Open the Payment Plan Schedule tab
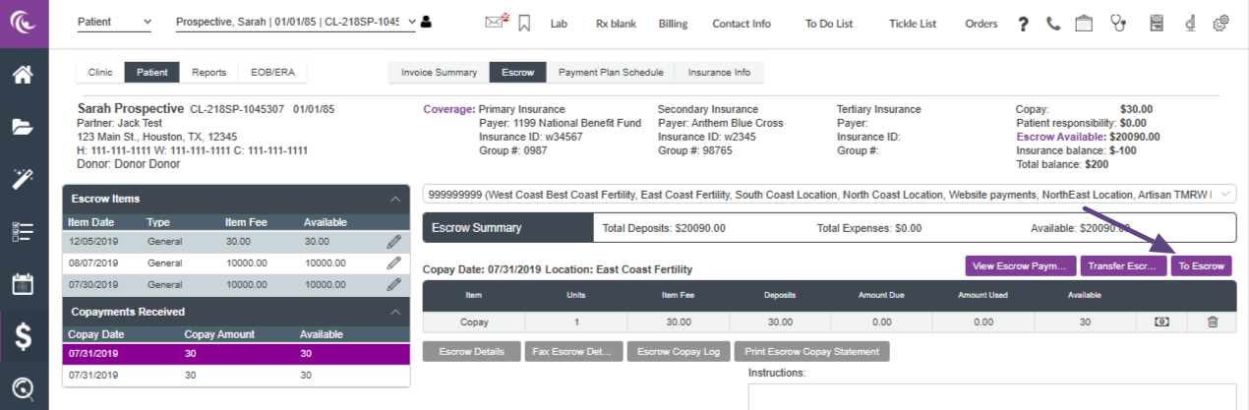The image size is (1249, 410). 611,72
